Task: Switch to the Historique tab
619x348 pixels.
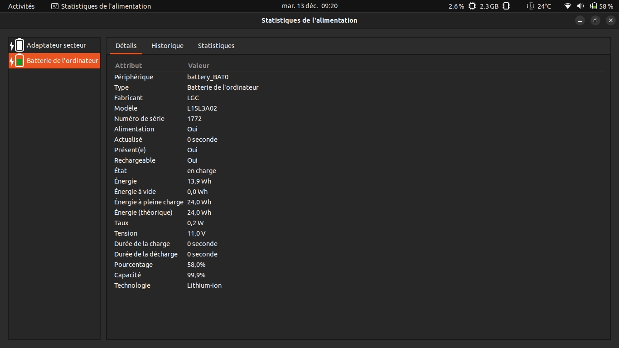Action: pos(167,46)
